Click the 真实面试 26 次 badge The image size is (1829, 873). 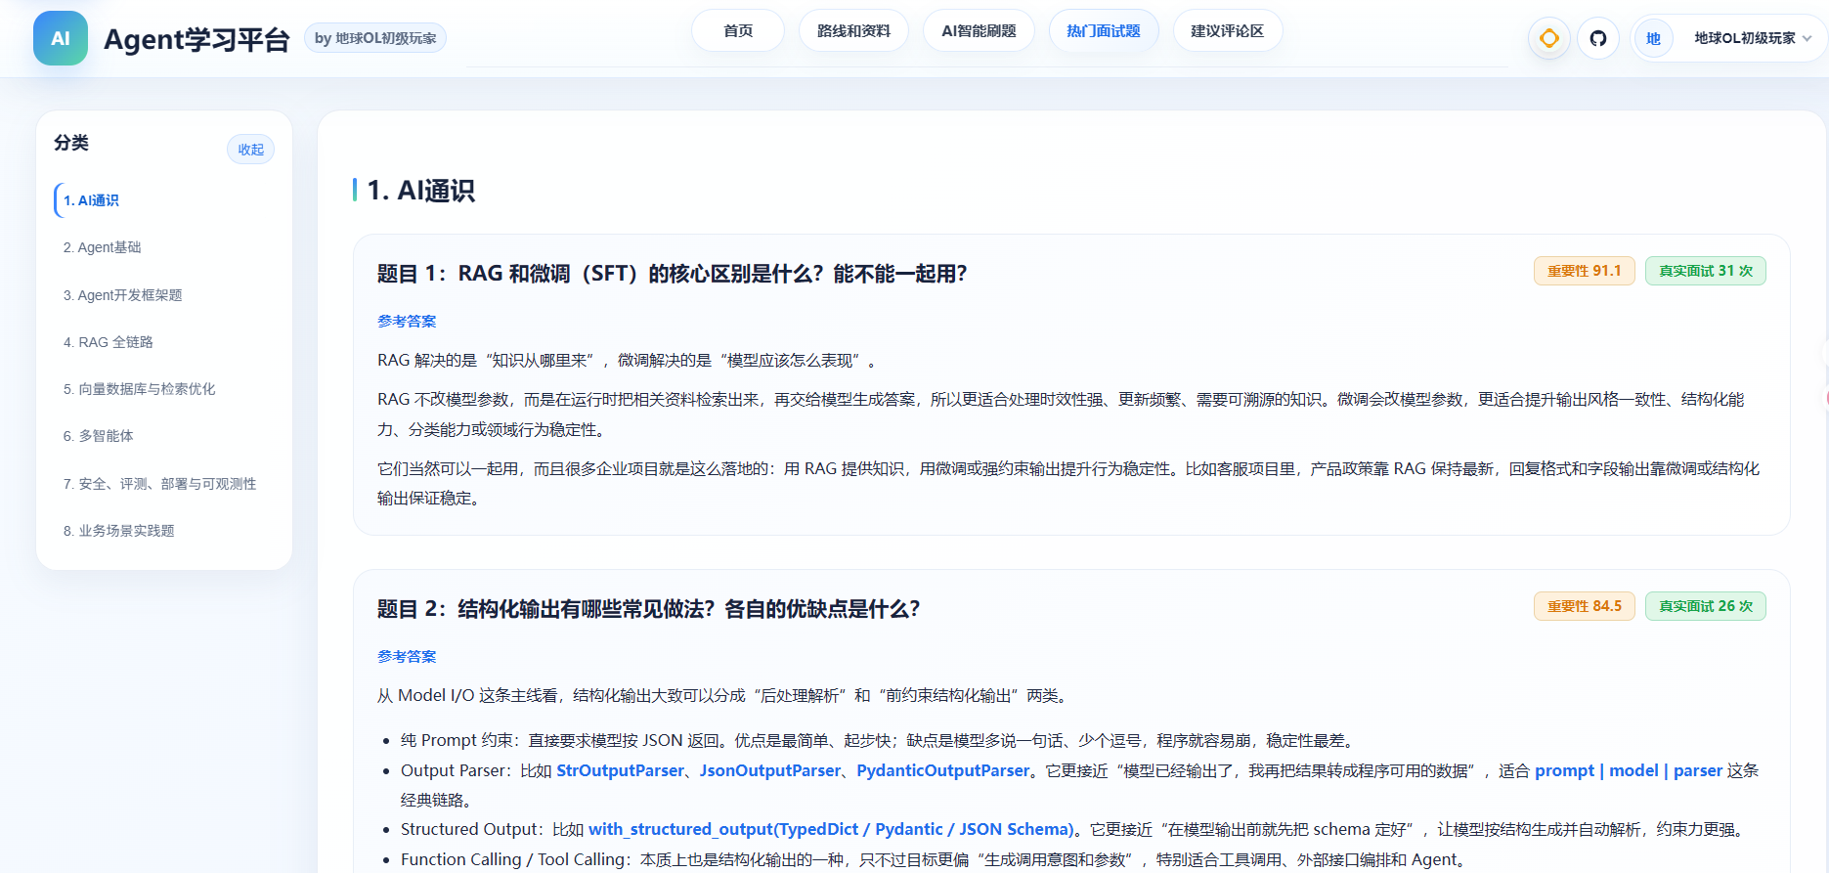coord(1706,606)
